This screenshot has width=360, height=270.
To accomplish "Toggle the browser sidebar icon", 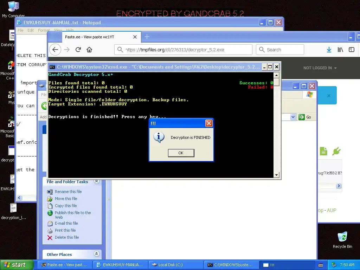I will pyautogui.click(x=351, y=50).
